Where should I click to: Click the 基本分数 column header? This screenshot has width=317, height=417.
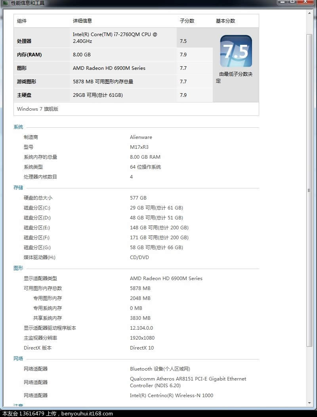225,21
